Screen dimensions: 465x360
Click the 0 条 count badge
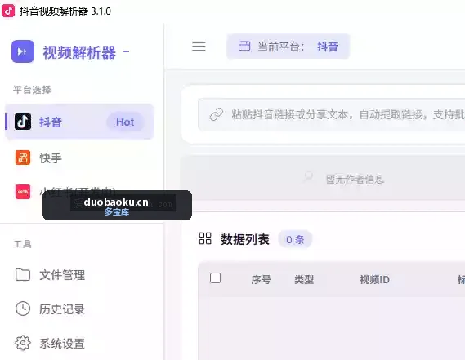pos(295,239)
